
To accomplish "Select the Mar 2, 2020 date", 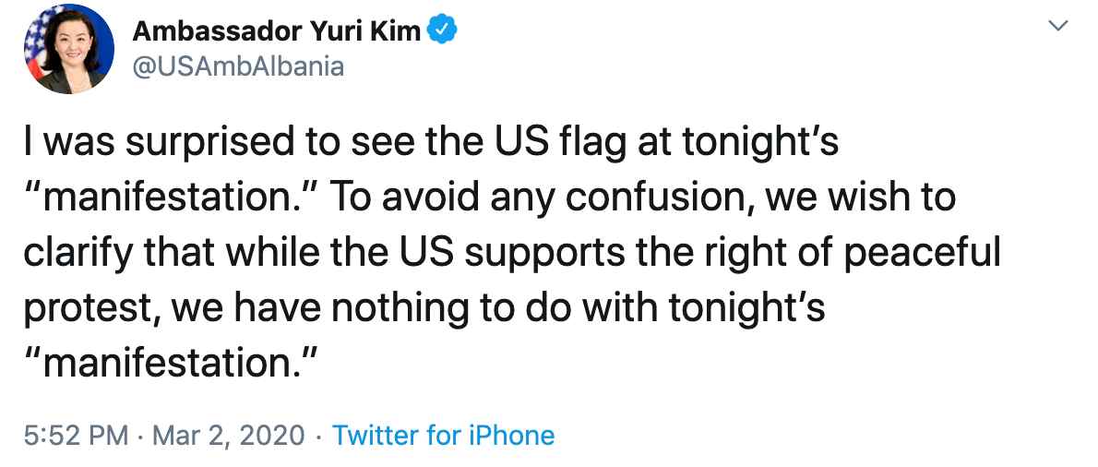I will 230,435.
